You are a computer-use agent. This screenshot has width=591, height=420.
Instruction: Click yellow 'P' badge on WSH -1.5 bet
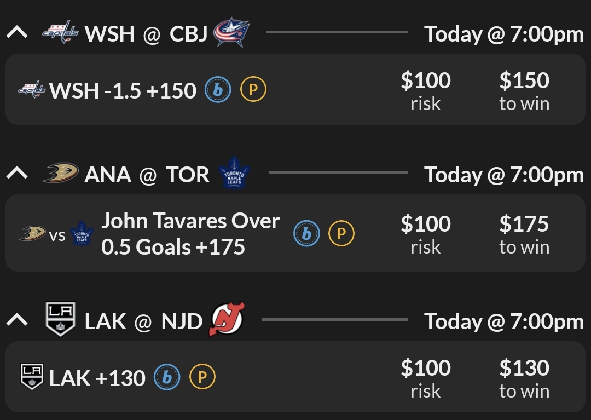click(253, 90)
